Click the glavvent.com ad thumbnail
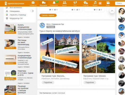The height and width of the screenshot is (95, 125). [x=10, y=29]
